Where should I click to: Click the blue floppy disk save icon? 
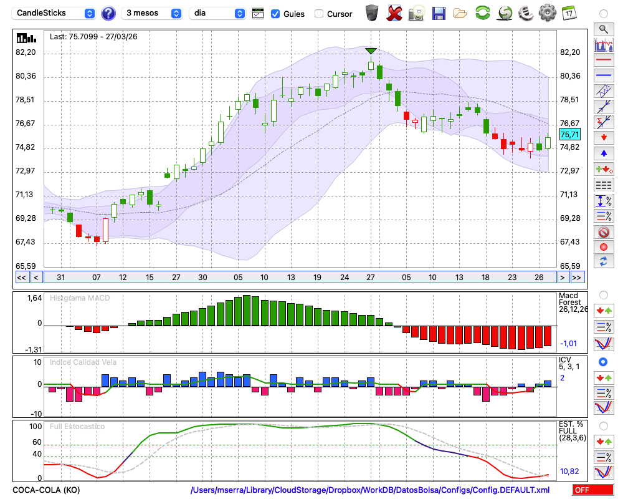(439, 13)
